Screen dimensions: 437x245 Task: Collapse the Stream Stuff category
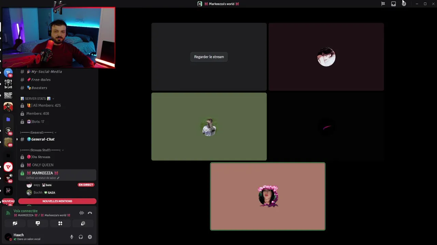point(42,150)
